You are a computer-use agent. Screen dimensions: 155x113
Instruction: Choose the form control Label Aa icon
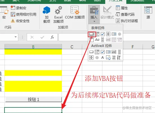(97, 40)
